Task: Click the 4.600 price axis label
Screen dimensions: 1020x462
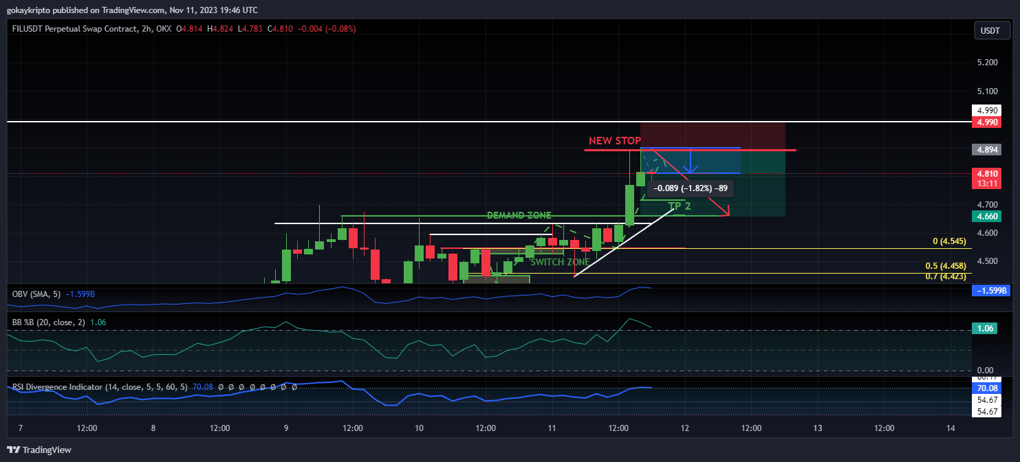Action: [x=987, y=233]
